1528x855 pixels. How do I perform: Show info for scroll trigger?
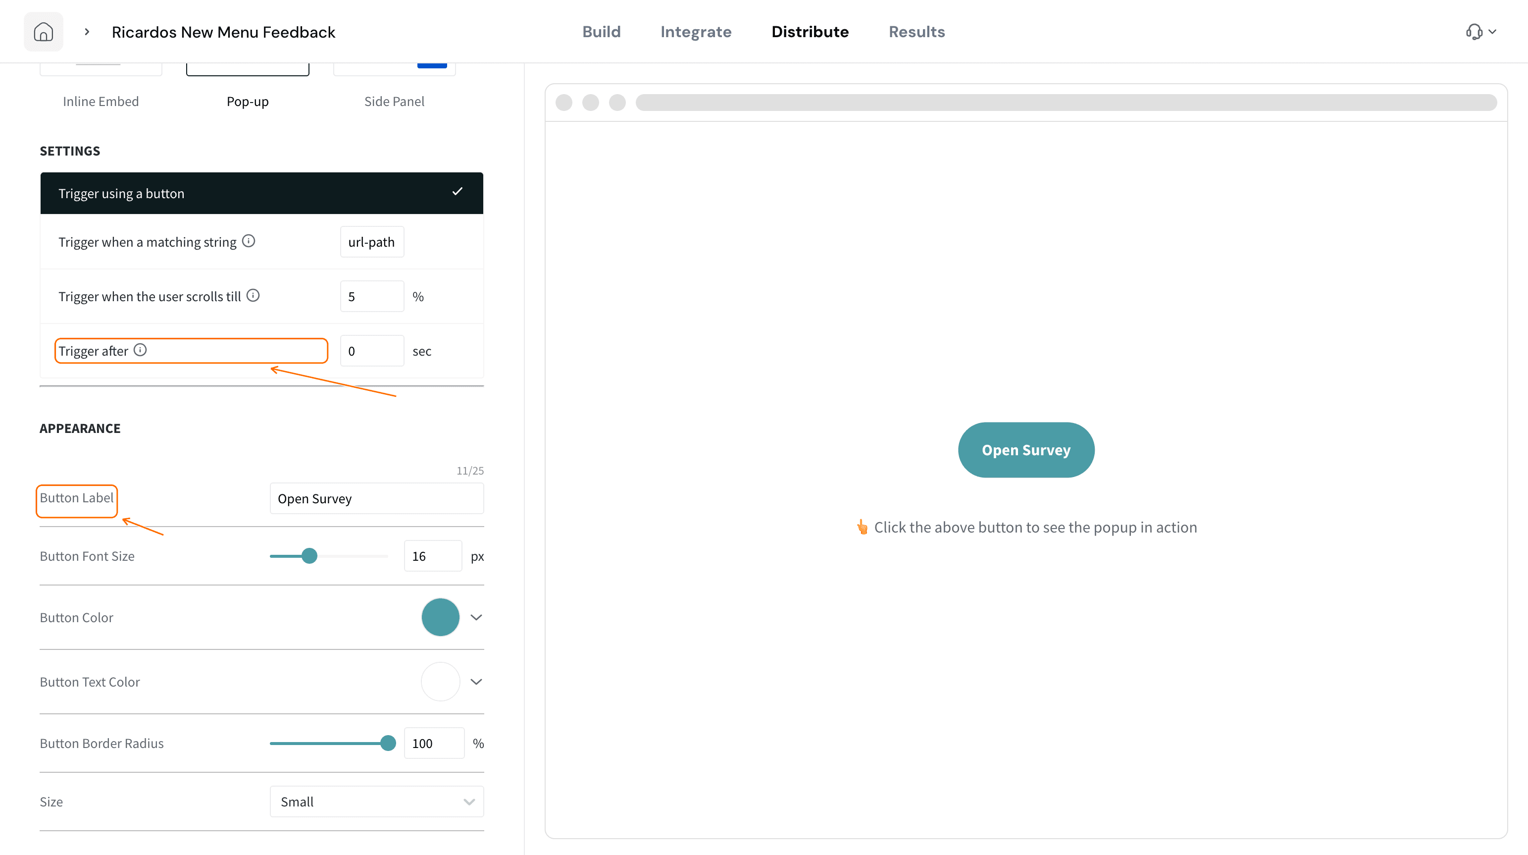pos(254,295)
